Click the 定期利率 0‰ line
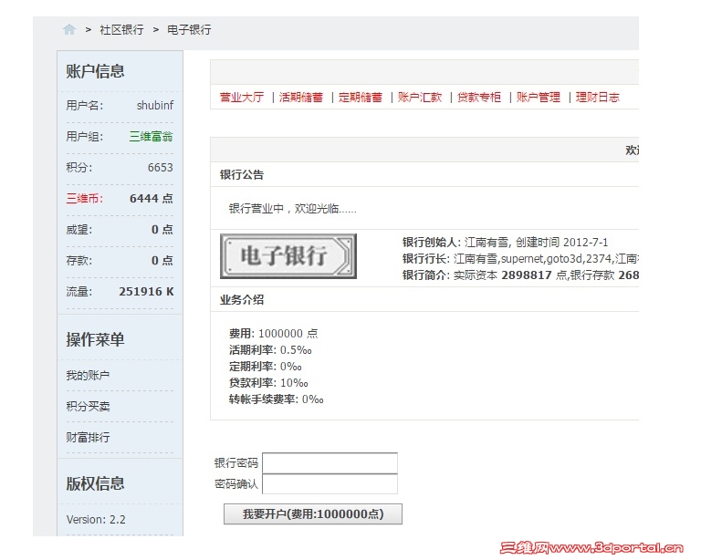Image resolution: width=701 pixels, height=560 pixels. [266, 367]
